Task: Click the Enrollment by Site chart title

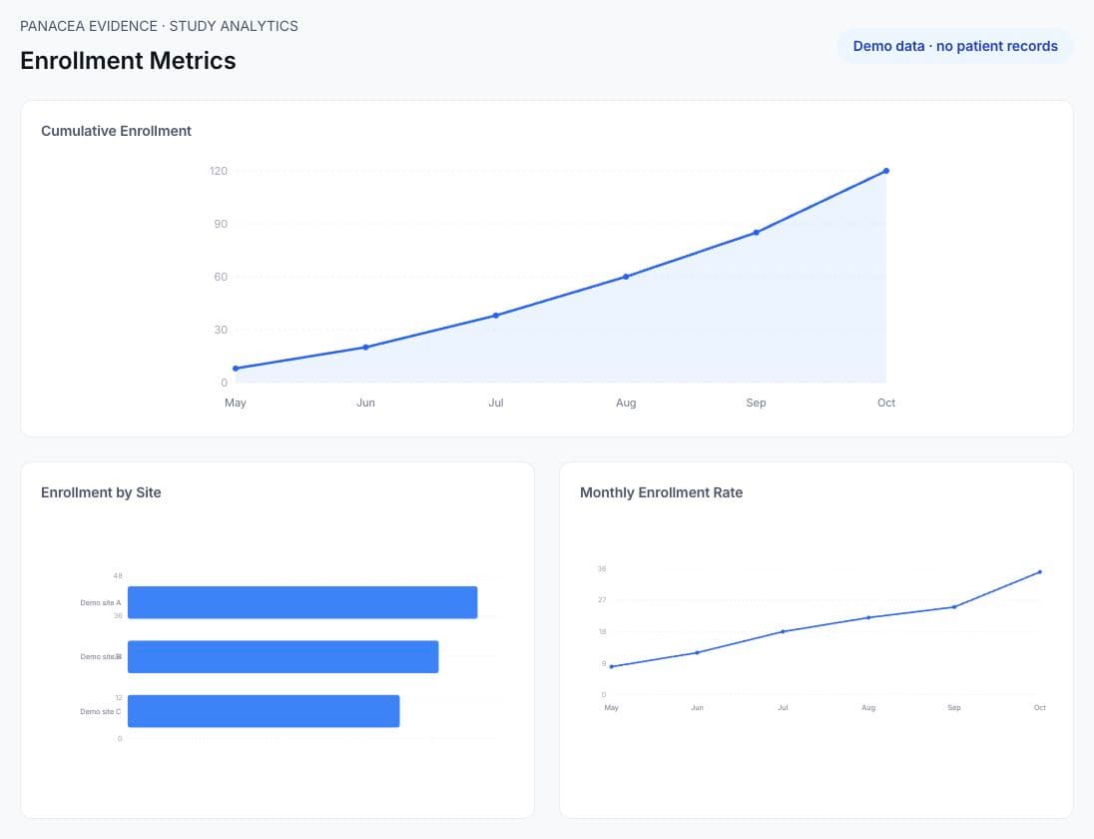Action: (x=101, y=492)
